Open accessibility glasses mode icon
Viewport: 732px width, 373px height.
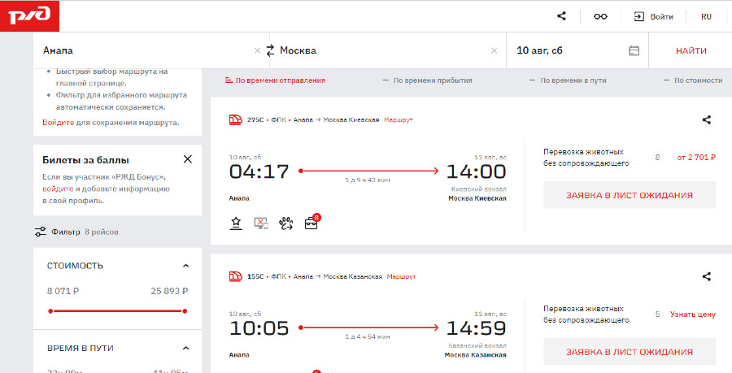600,16
